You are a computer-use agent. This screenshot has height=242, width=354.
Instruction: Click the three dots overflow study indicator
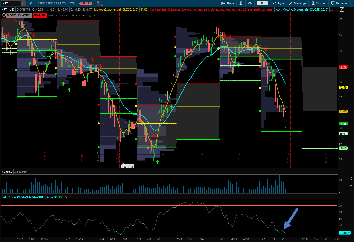tap(332, 10)
